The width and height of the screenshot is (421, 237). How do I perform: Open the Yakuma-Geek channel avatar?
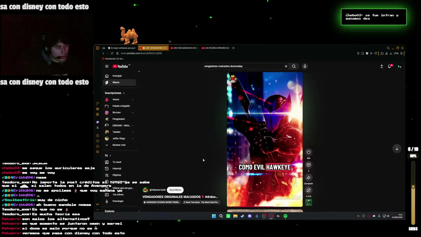point(145,190)
